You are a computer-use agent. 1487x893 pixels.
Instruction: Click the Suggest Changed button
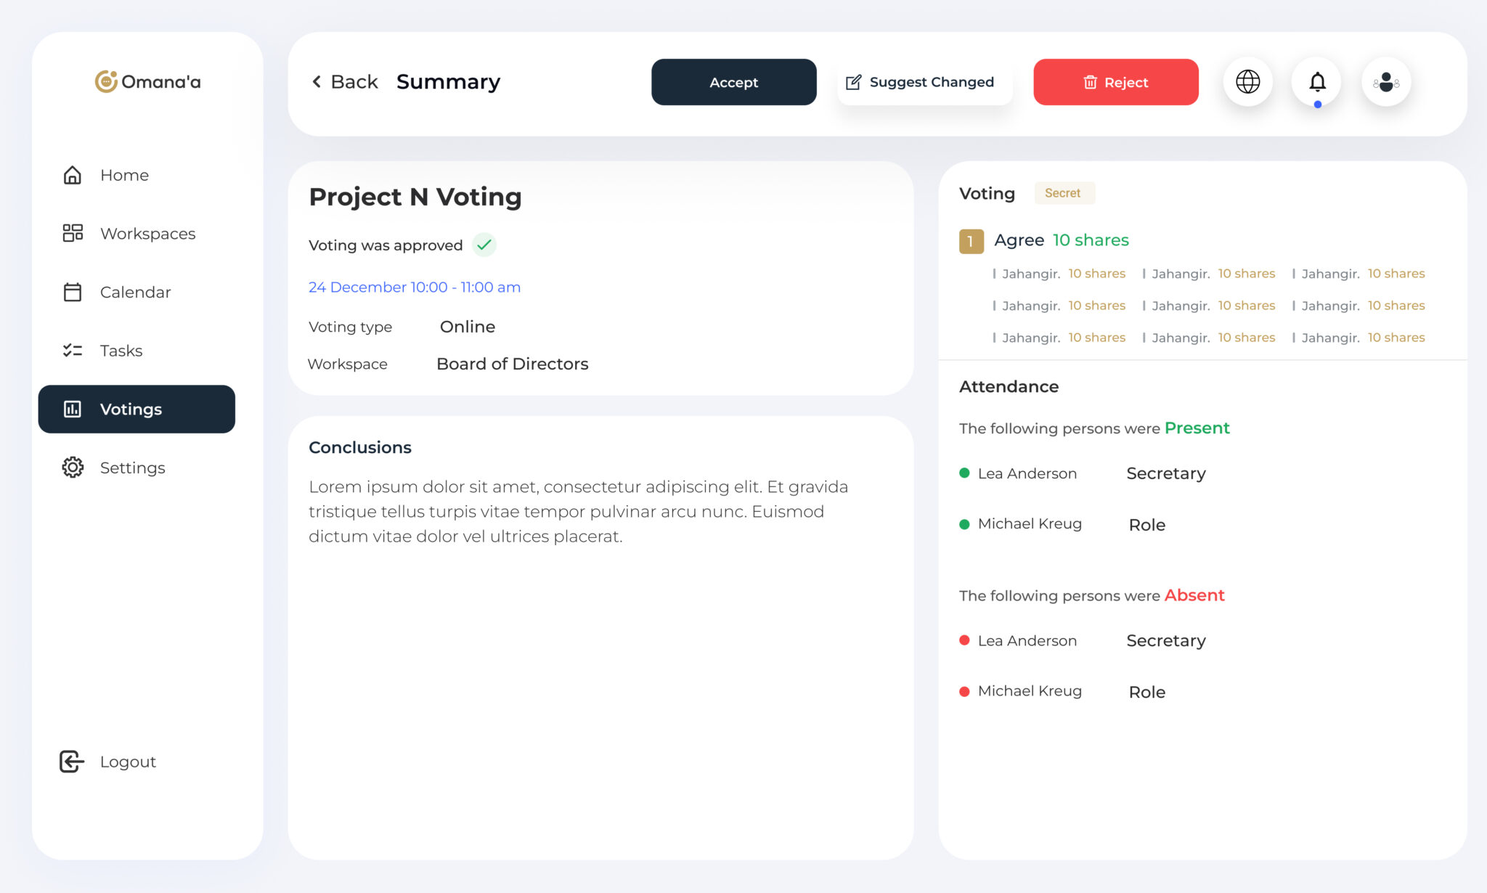pyautogui.click(x=920, y=82)
